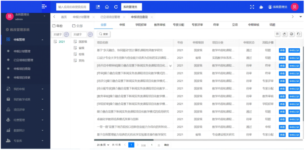305x150 pixels.
Task: Expand the row cell with double-chevron icon
Action: pos(170,66)
